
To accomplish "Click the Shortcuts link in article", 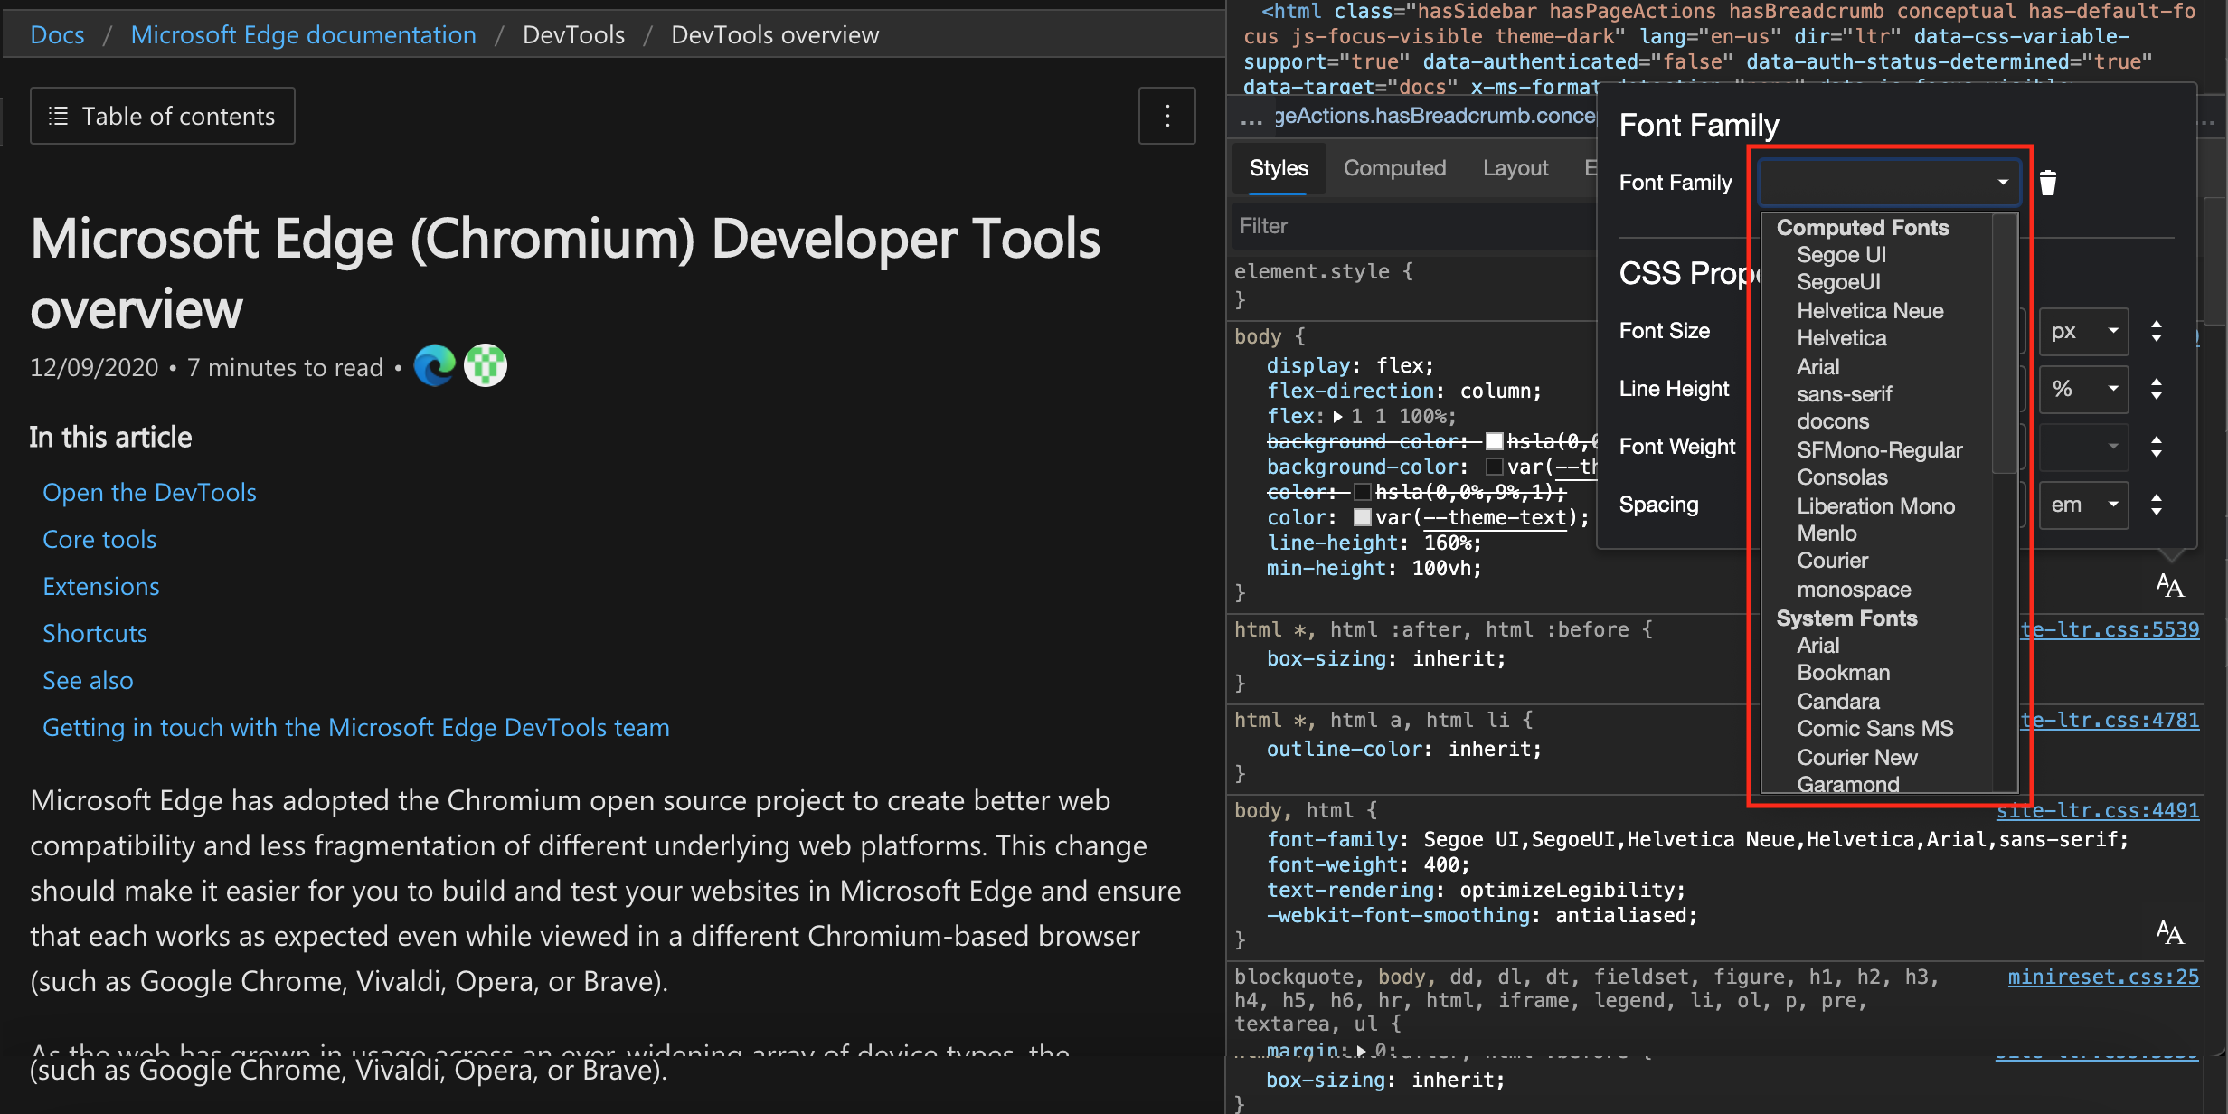I will point(94,632).
